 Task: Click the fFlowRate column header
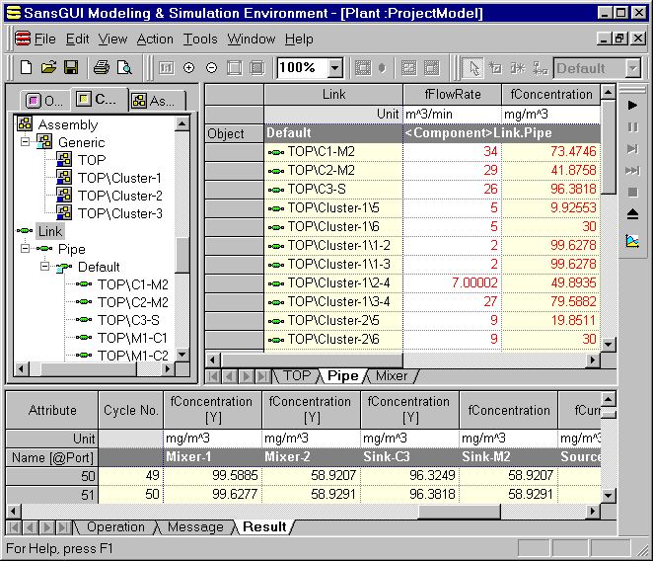coord(451,95)
